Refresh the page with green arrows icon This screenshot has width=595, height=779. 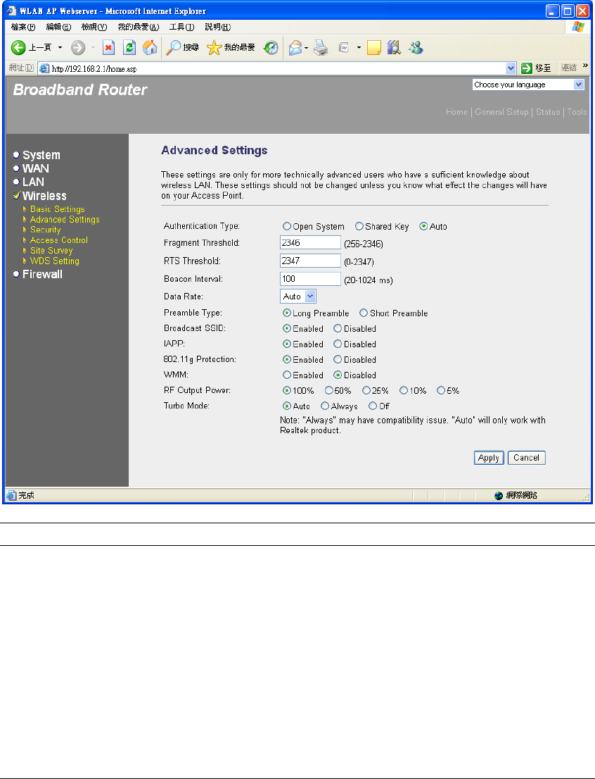pos(129,48)
